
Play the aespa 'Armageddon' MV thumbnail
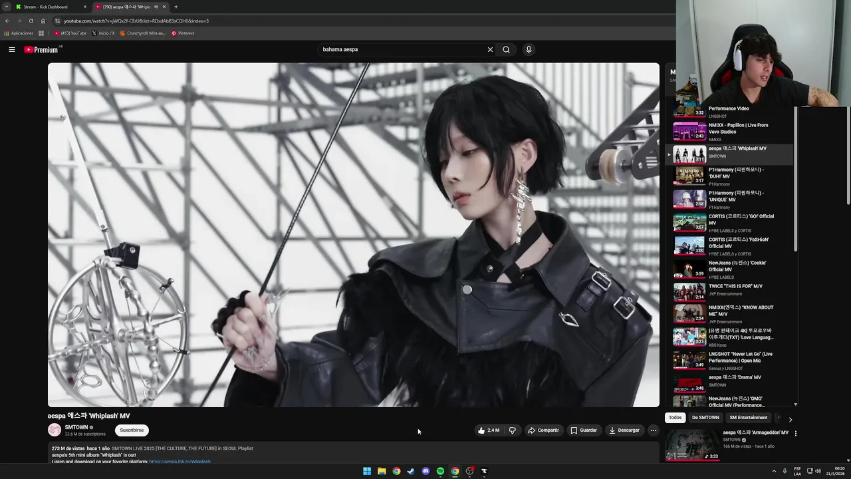tap(692, 445)
